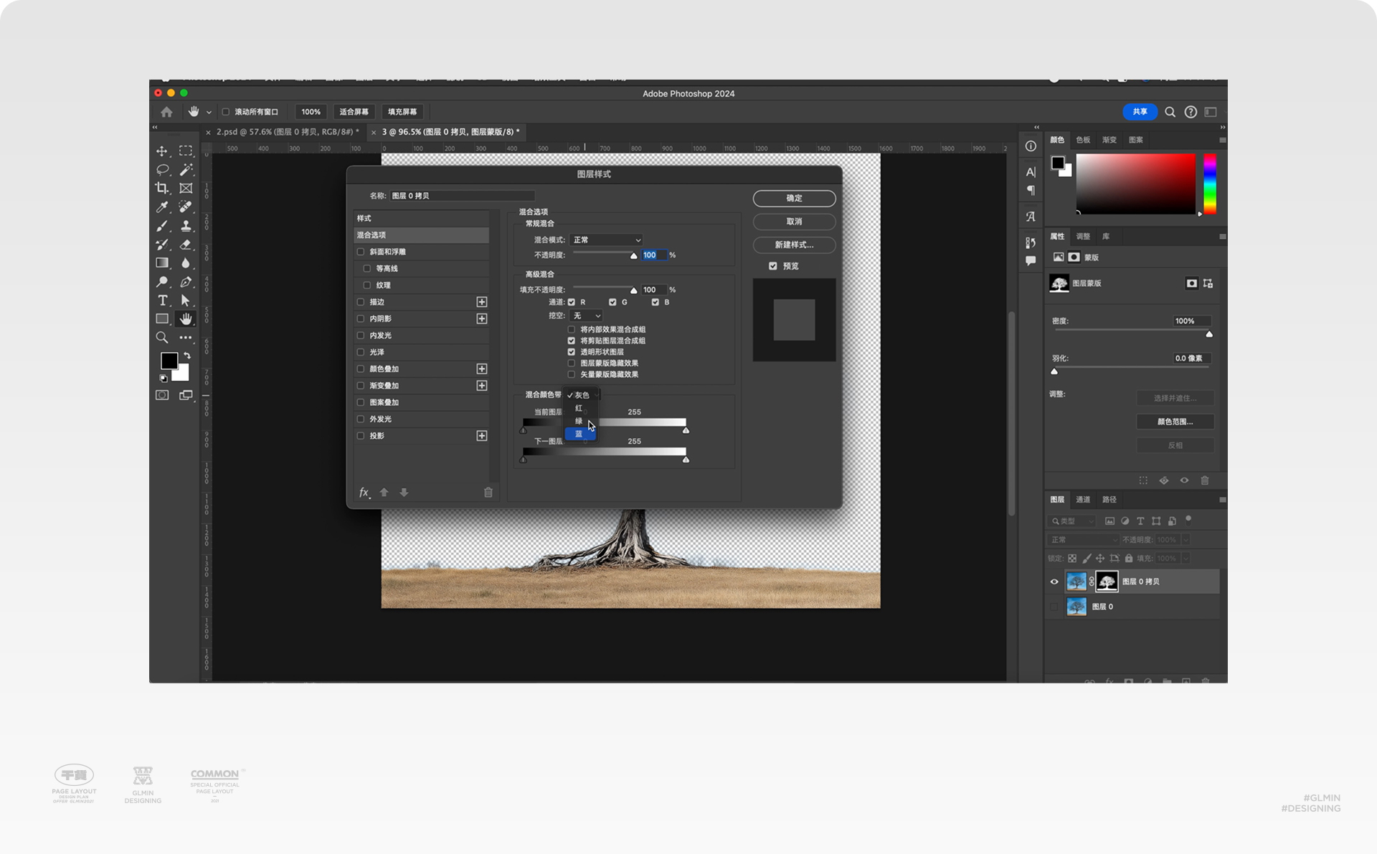
Task: Add another 描边 stroke effect with plus
Action: (482, 302)
